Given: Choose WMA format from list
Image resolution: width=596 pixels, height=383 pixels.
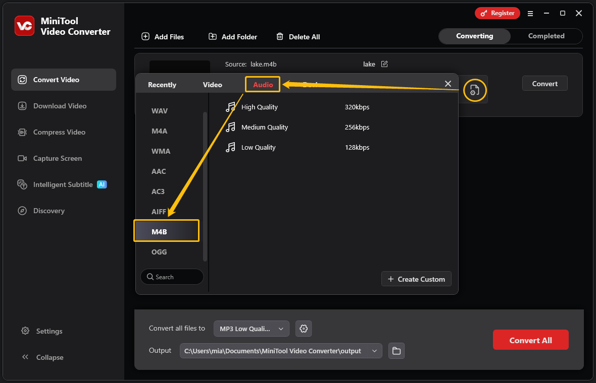Looking at the screenshot, I should [161, 151].
